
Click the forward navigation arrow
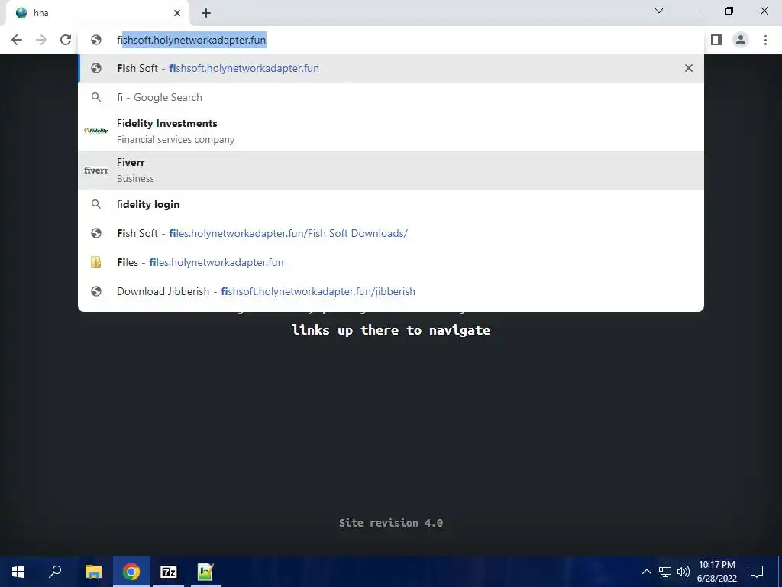click(x=41, y=40)
